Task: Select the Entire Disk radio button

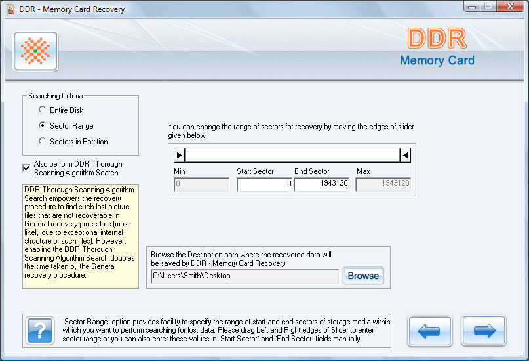Action: [x=42, y=110]
